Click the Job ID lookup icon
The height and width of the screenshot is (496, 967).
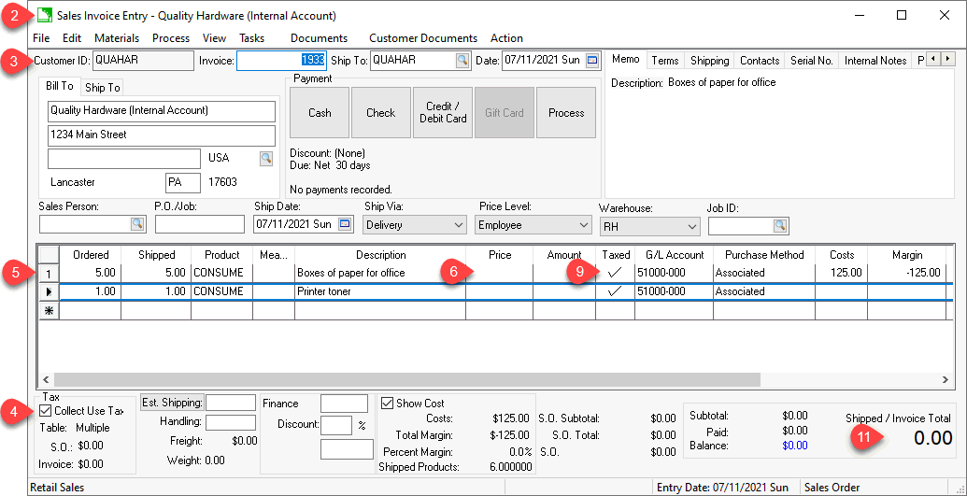pyautogui.click(x=779, y=225)
